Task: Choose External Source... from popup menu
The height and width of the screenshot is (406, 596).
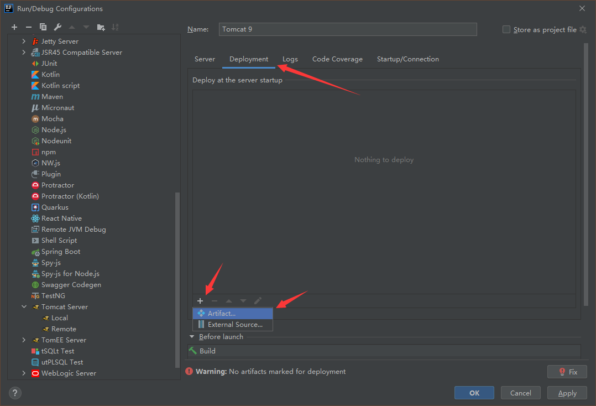Action: point(233,325)
